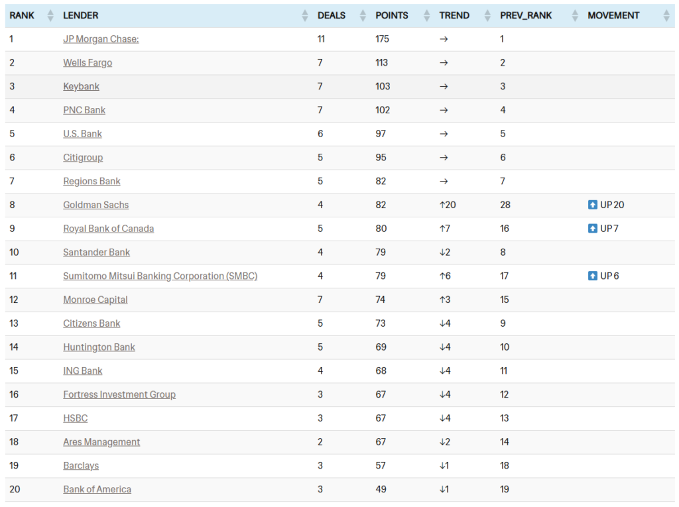Viewport: 679px width, 507px height.
Task: Open the Monroe Capital lender link
Action: (x=95, y=300)
